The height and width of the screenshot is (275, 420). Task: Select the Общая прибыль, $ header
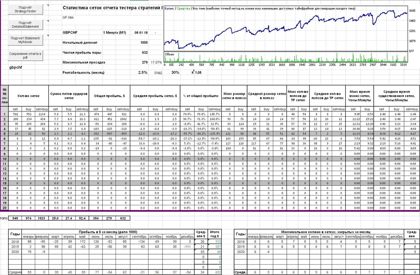tap(109, 96)
